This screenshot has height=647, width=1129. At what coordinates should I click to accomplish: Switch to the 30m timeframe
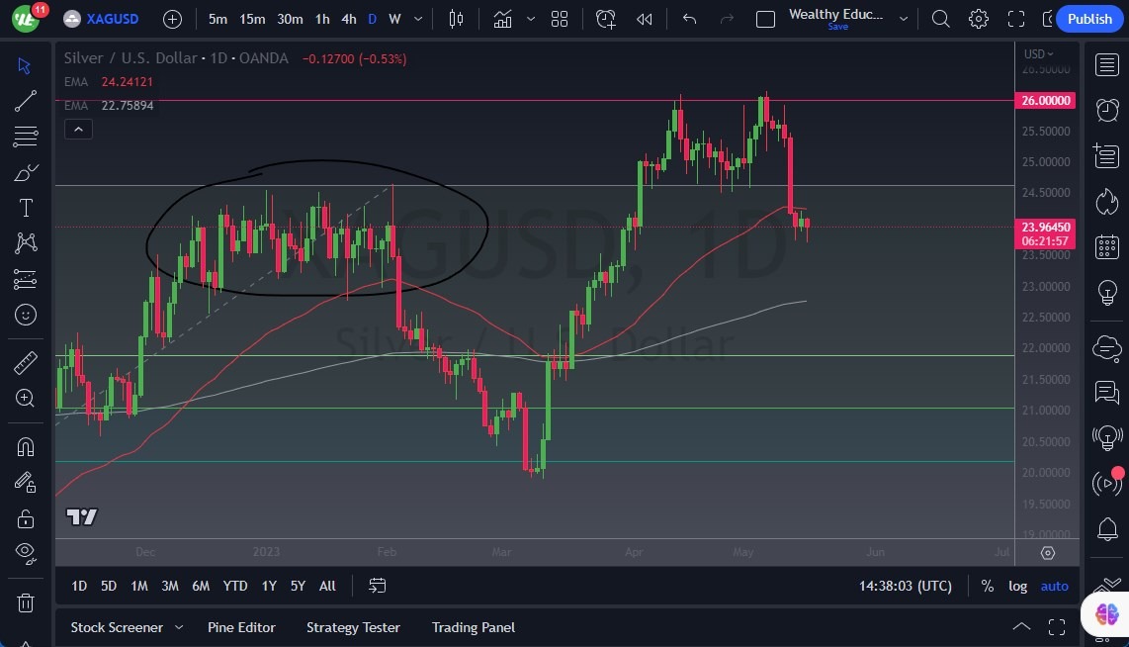click(x=290, y=20)
